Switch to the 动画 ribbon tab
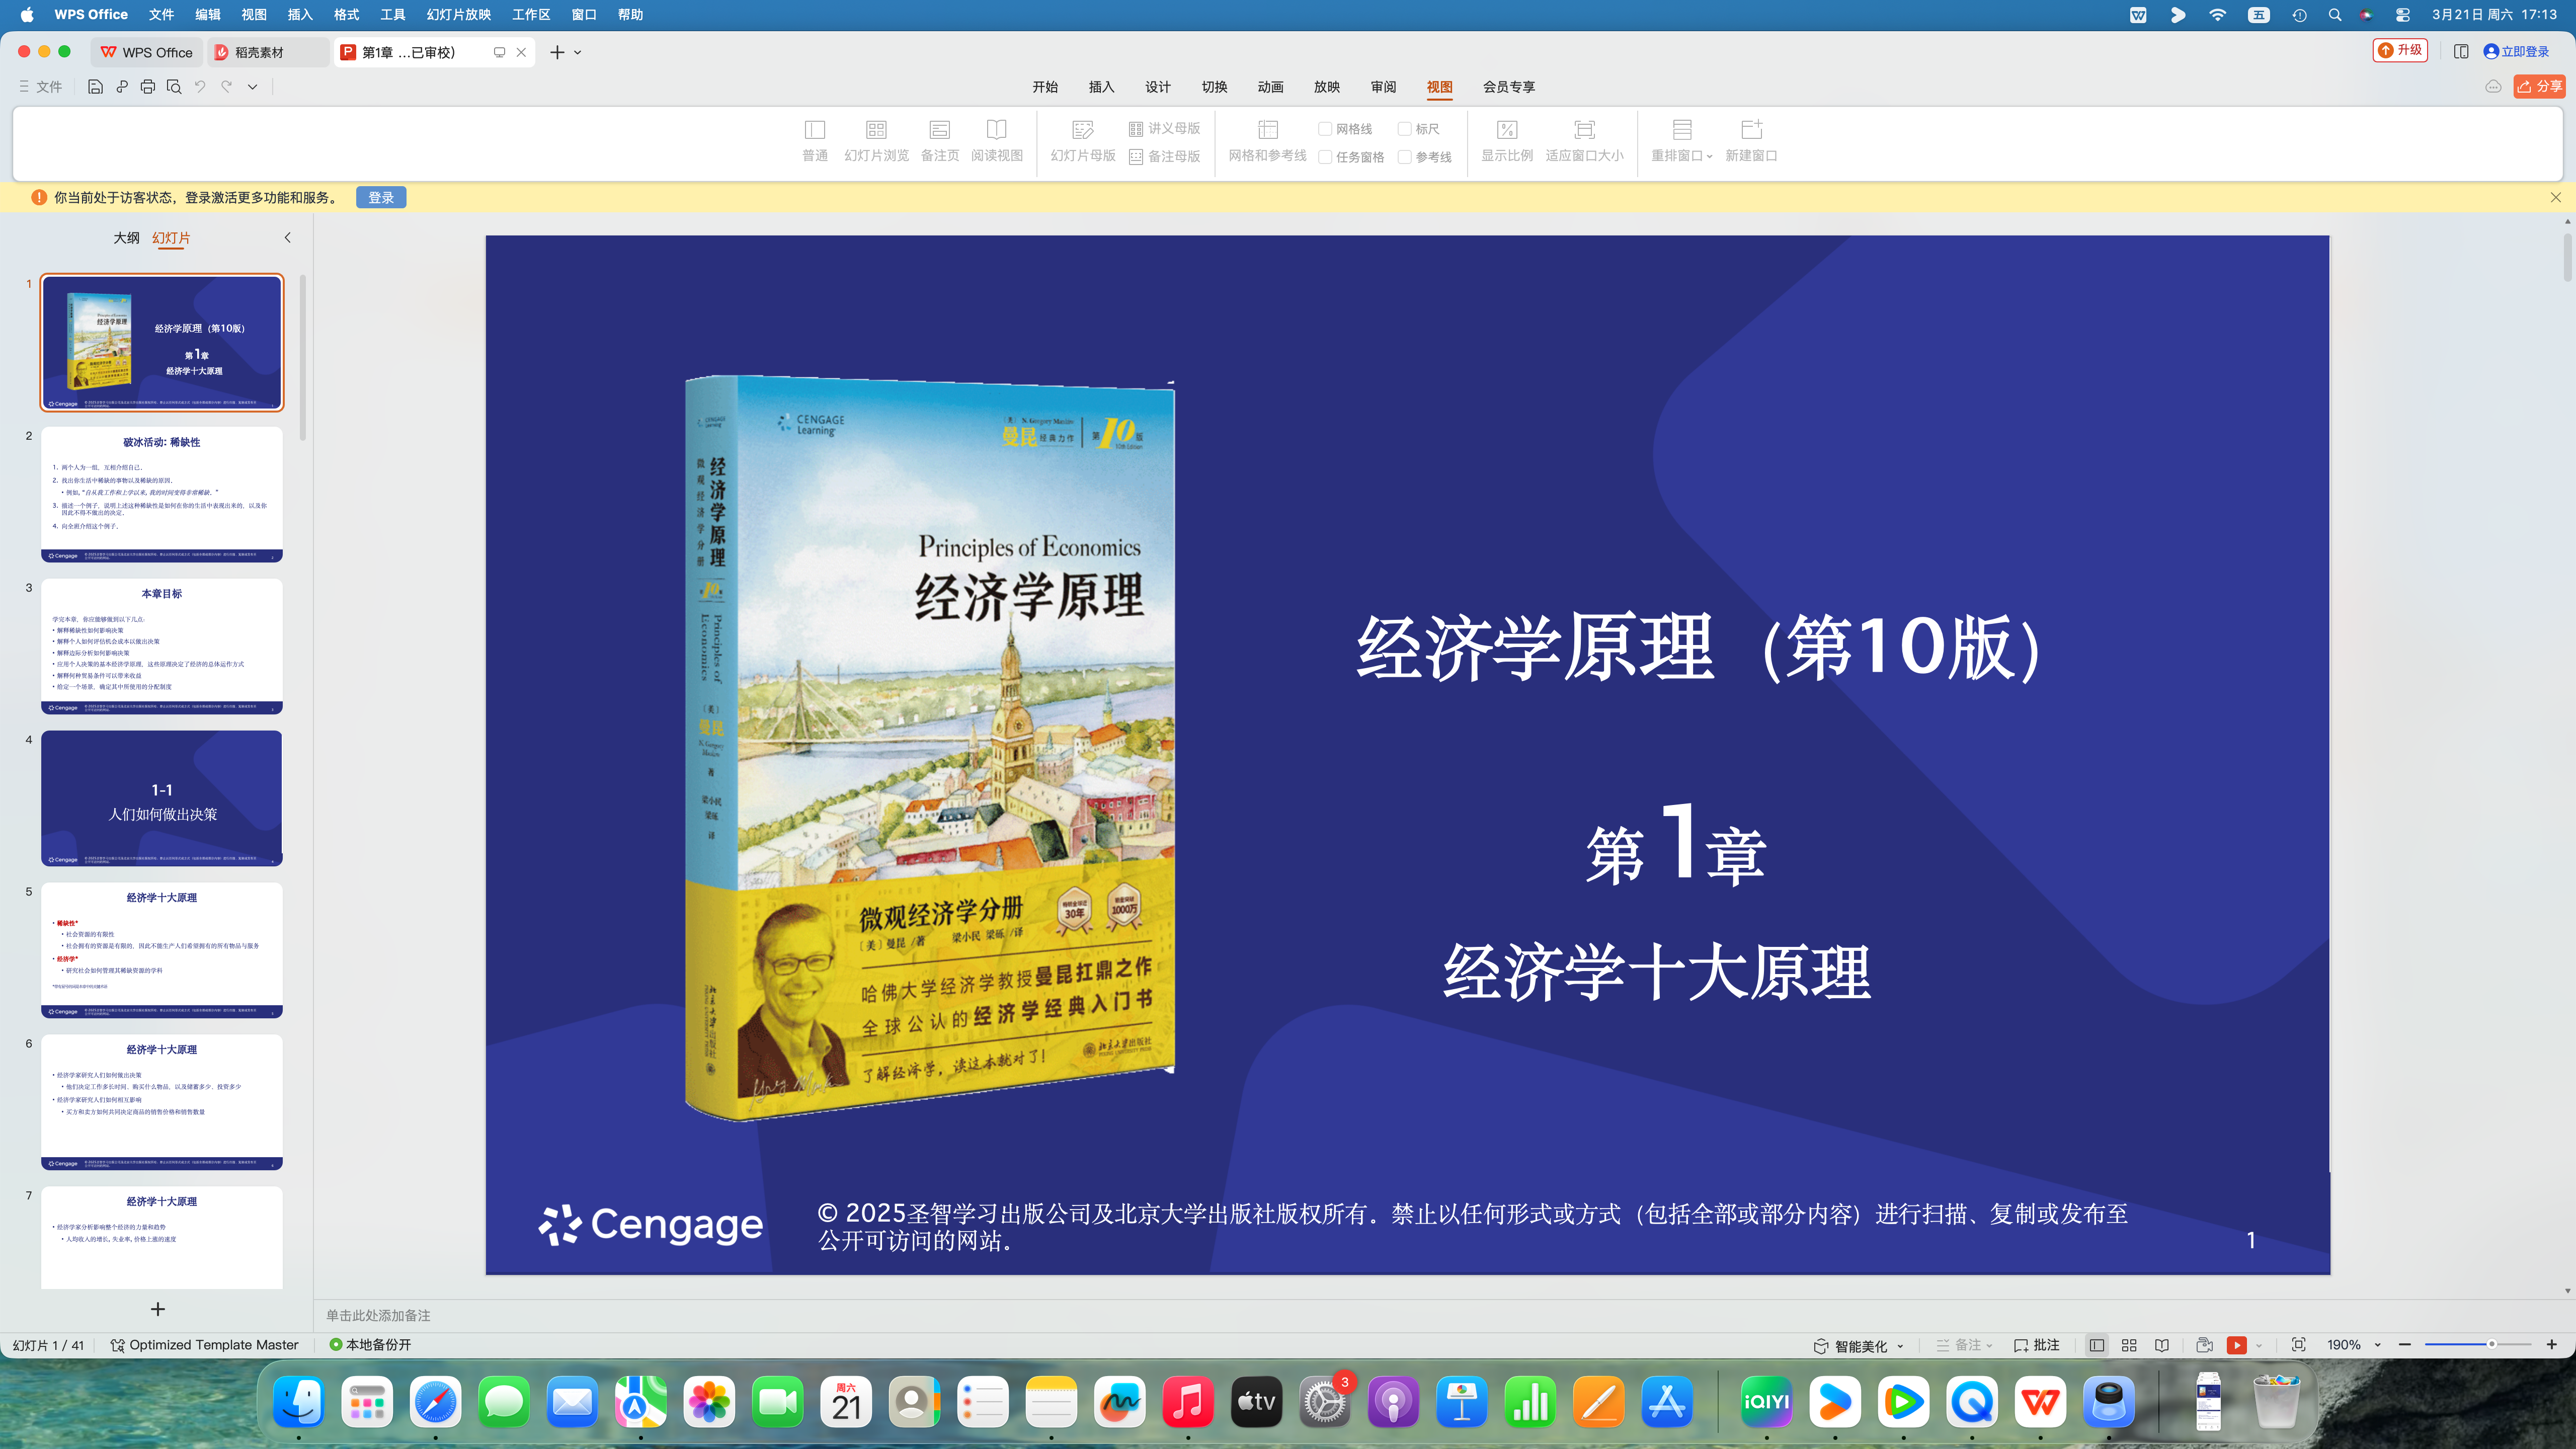This screenshot has width=2576, height=1449. tap(1270, 87)
